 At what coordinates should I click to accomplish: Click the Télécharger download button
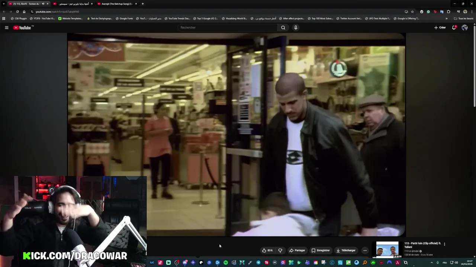coord(346,250)
